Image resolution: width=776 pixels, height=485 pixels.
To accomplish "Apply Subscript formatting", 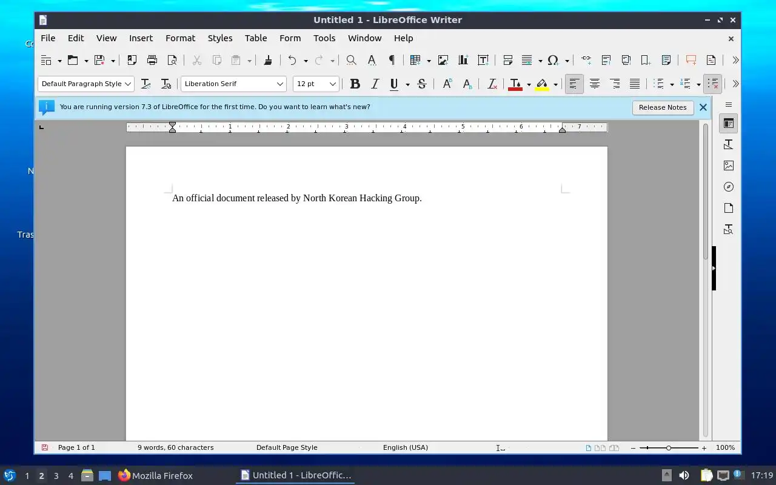I will tap(467, 84).
